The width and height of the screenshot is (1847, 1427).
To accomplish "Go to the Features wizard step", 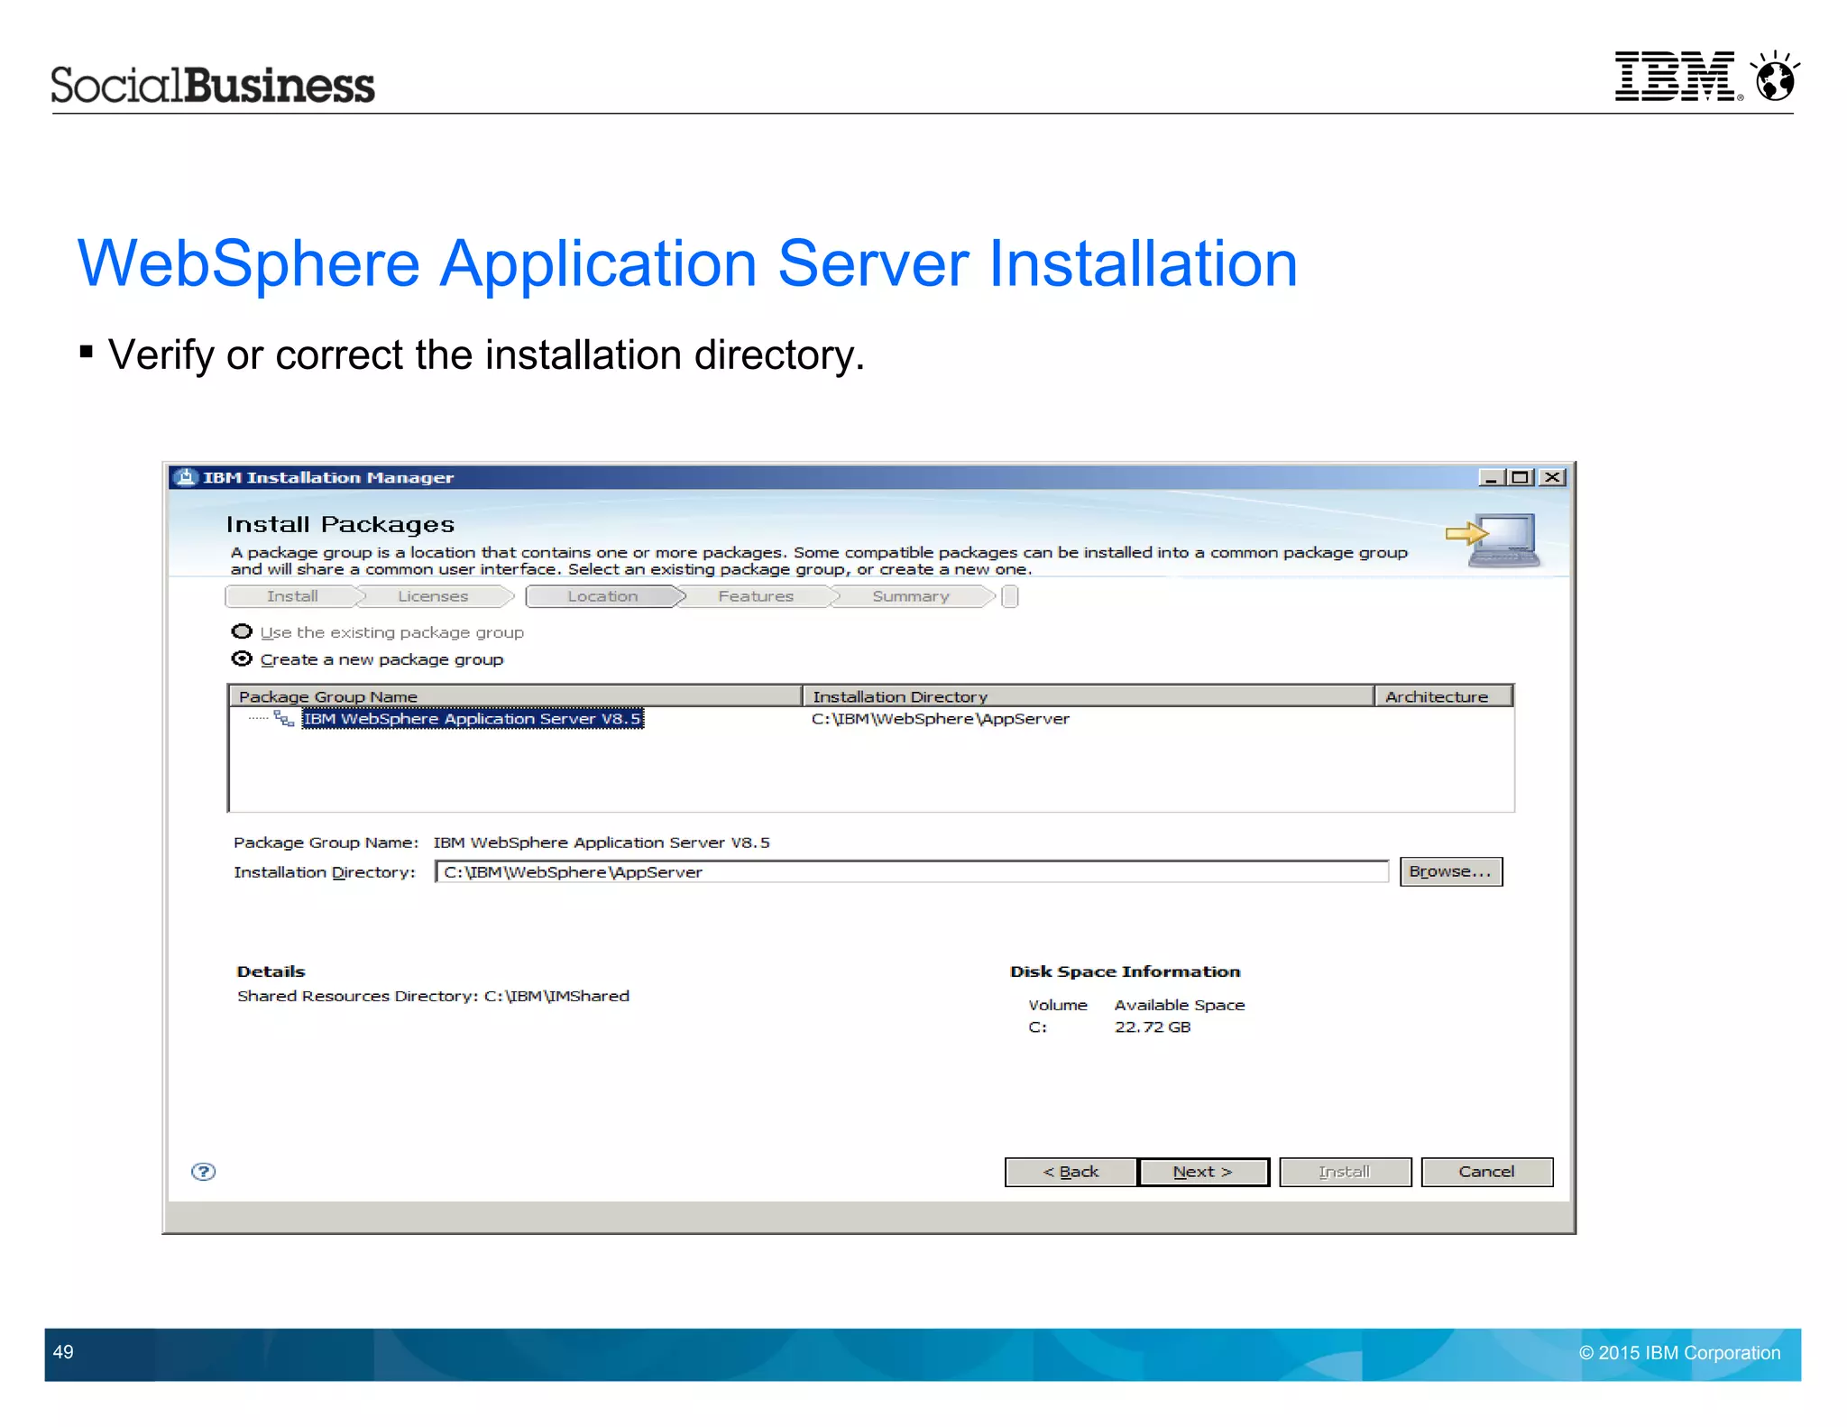I will (756, 596).
